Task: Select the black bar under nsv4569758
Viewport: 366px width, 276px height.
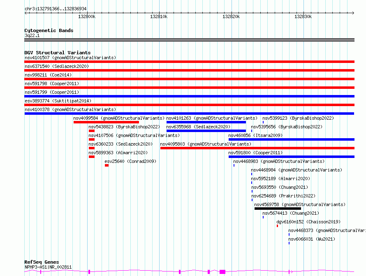Action: point(278,209)
